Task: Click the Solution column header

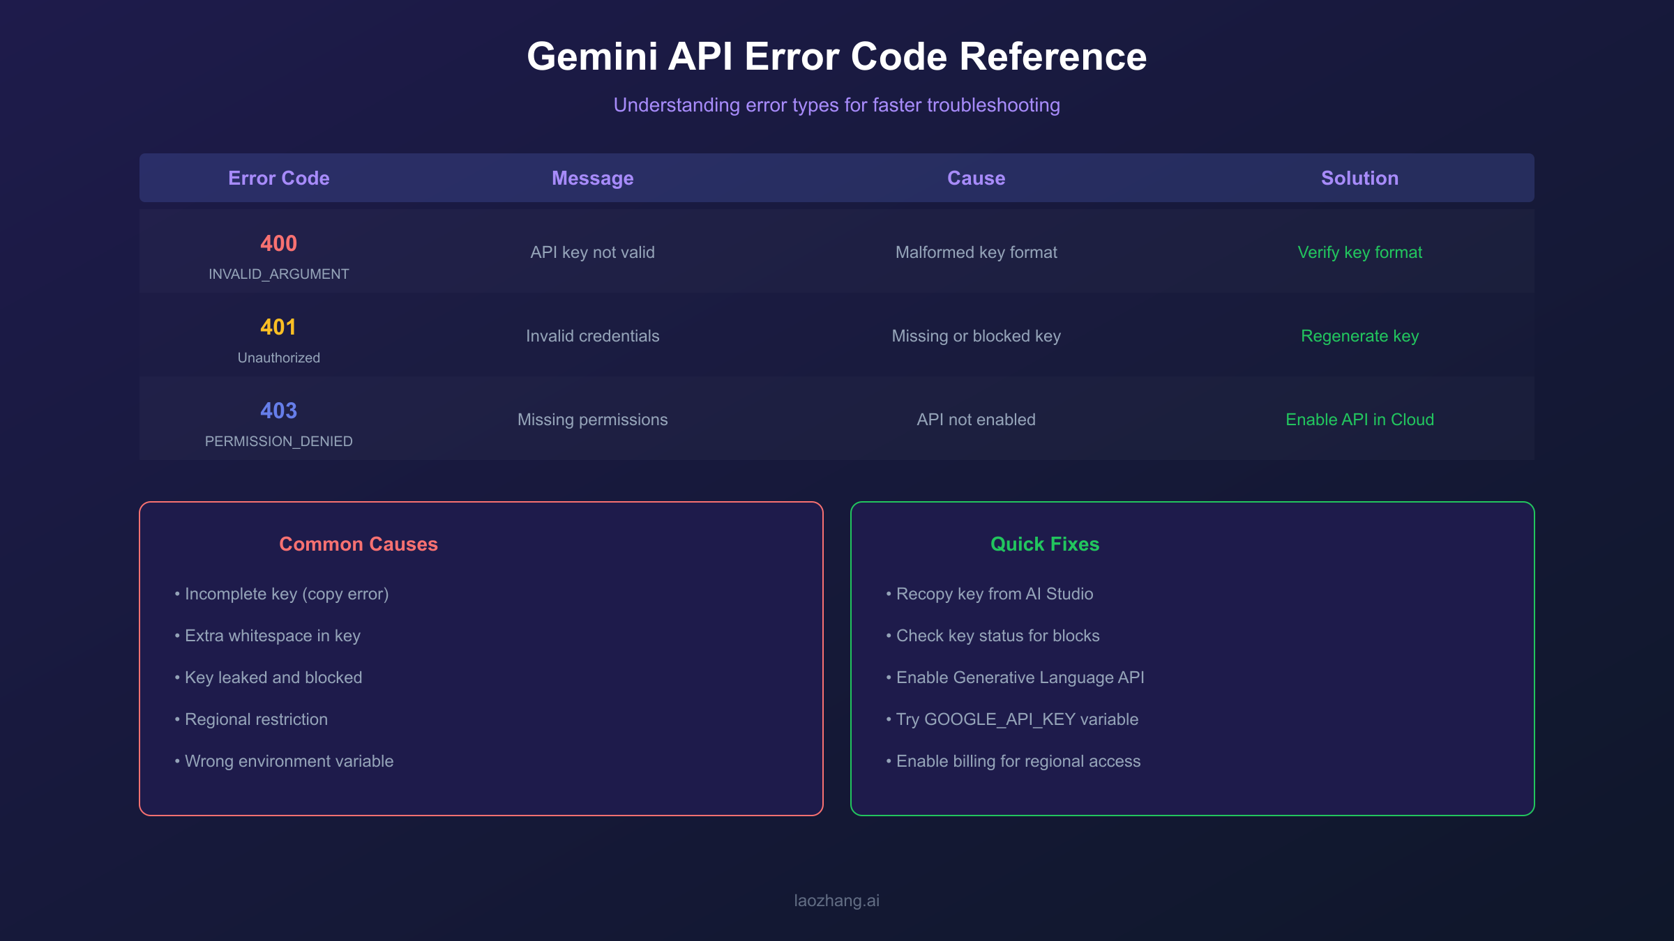Action: (x=1359, y=178)
